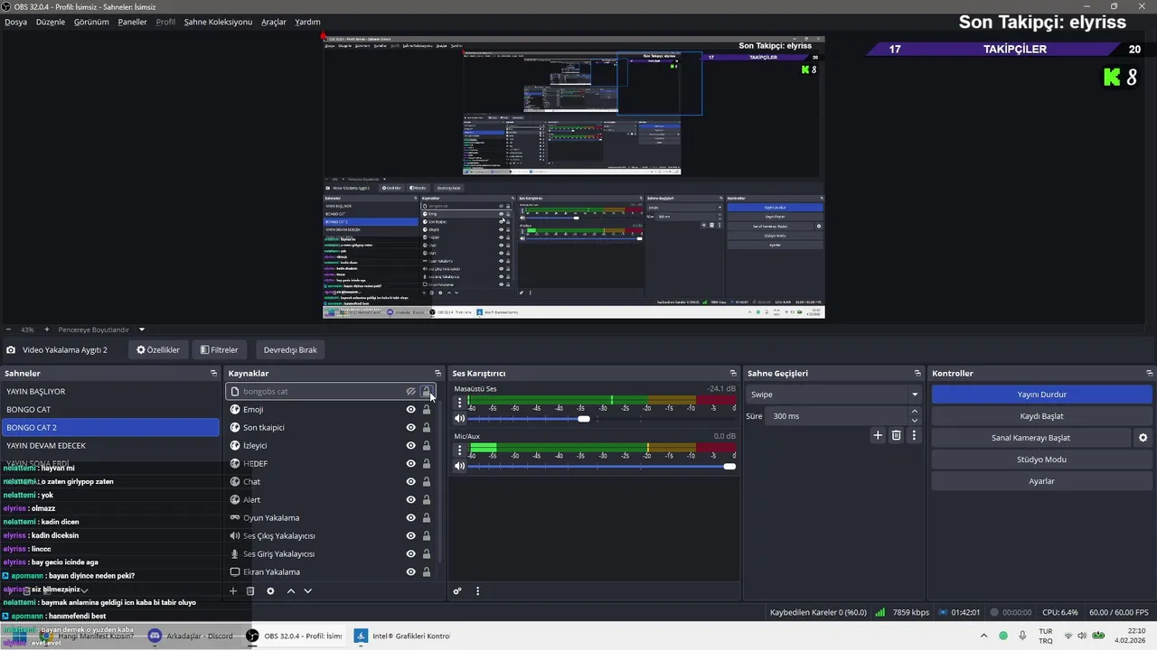Hide the HEDEF source
The height and width of the screenshot is (650, 1157).
point(410,464)
